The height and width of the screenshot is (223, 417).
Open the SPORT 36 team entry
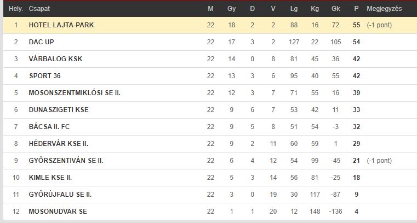45,76
